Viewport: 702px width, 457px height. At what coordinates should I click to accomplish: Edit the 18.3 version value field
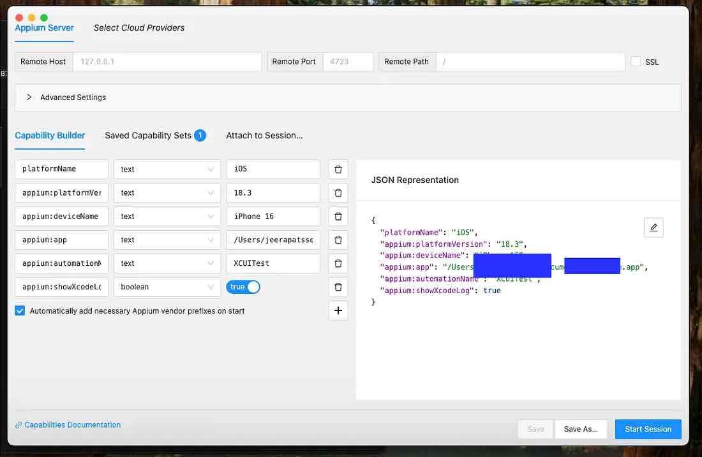pos(273,192)
